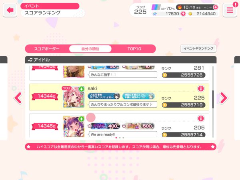Click the ranking list vertical scrollbar
Viewport: 240px width, 180px height.
[213, 102]
